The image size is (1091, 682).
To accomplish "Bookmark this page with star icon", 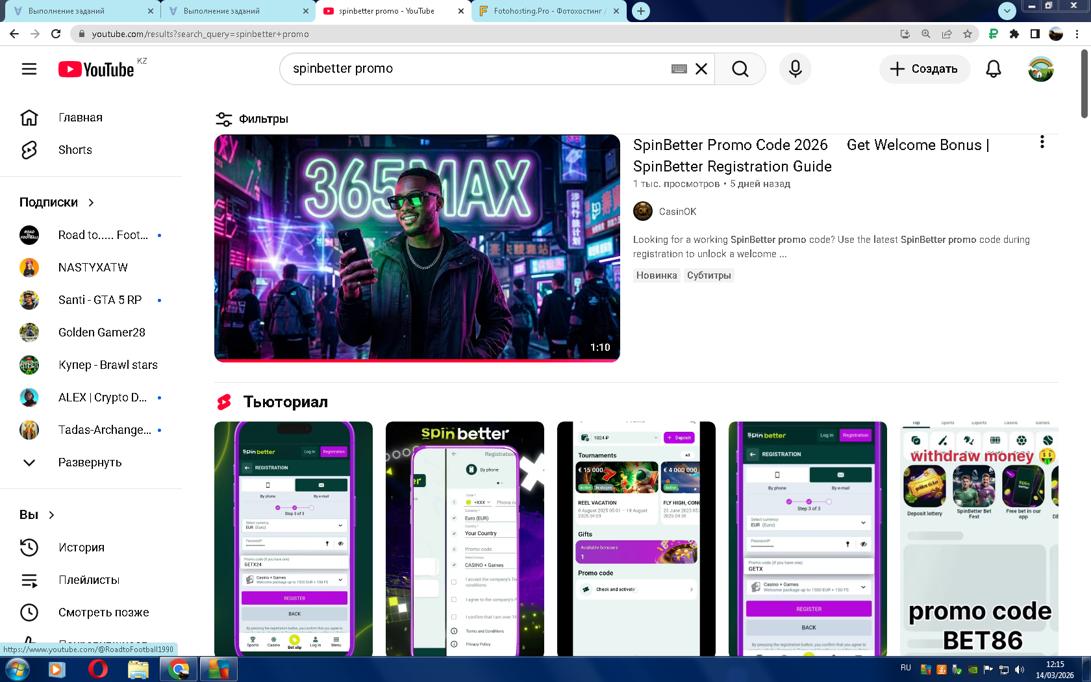I will pos(968,34).
